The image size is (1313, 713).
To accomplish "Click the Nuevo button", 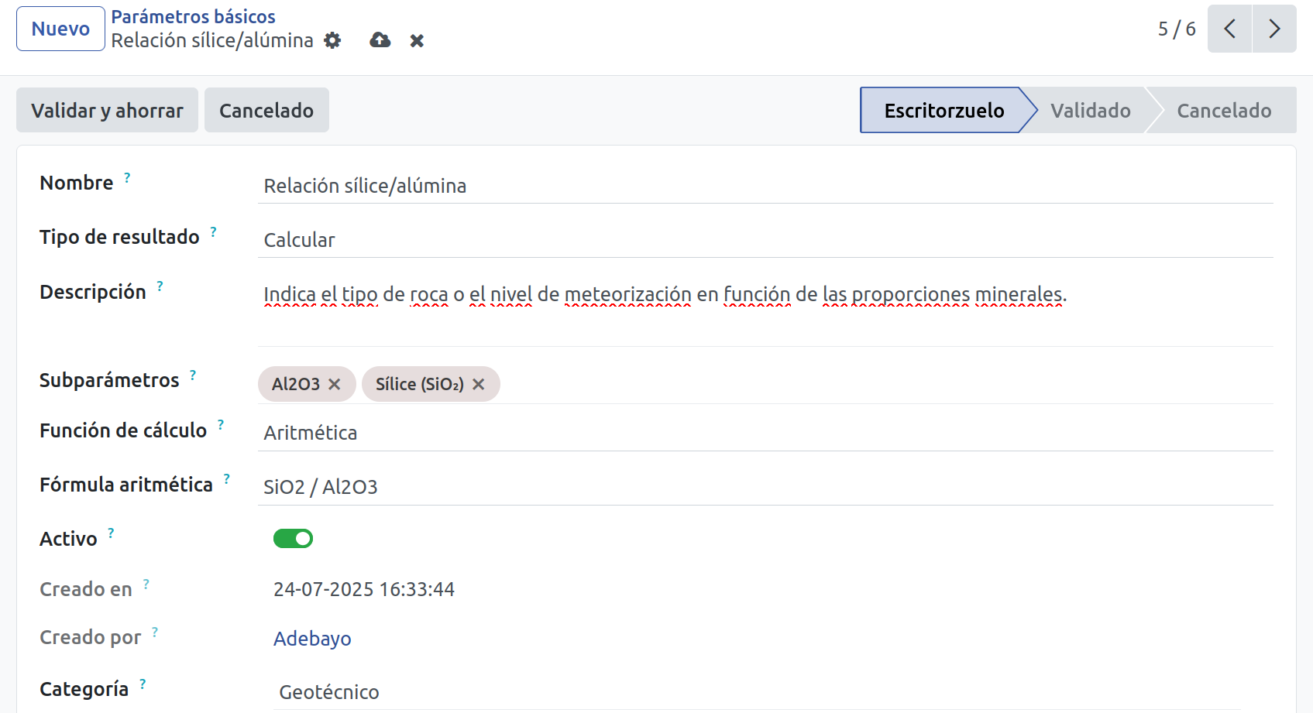I will (60, 29).
